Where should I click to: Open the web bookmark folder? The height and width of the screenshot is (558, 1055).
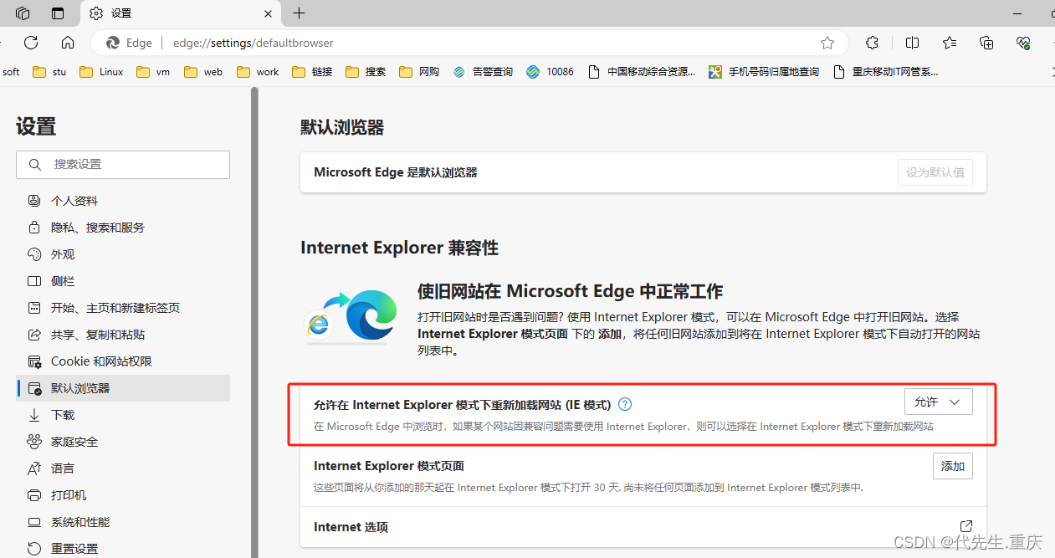pos(203,72)
